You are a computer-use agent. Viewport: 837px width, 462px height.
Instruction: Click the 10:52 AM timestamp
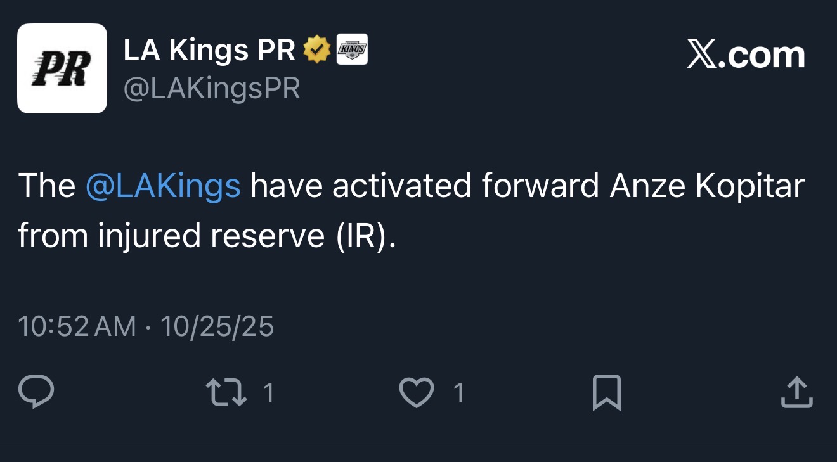(77, 327)
